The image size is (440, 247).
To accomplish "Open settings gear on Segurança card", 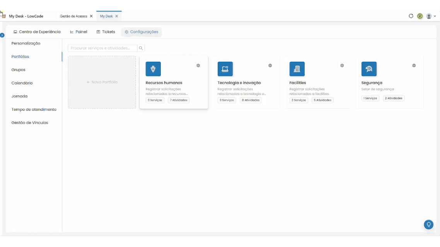I will click(x=414, y=66).
